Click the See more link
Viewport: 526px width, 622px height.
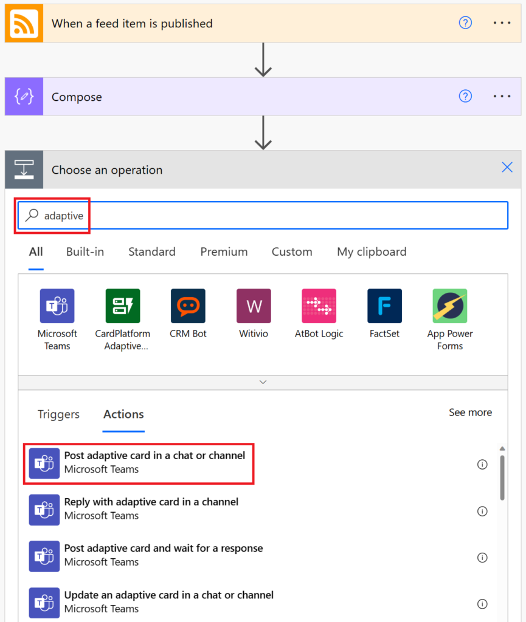(470, 412)
